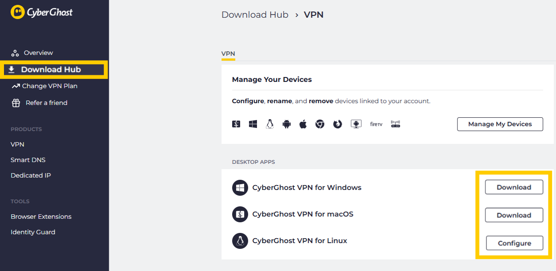Open Dedicated IP product page
The image size is (556, 271).
point(31,175)
